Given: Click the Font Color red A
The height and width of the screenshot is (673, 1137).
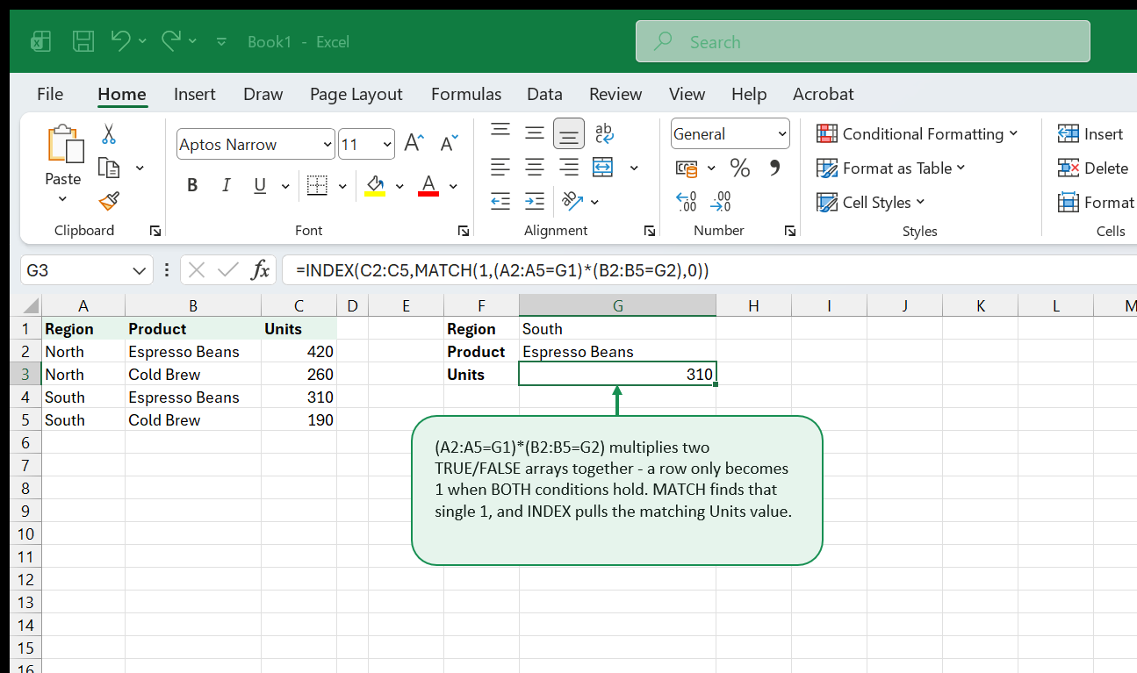Looking at the screenshot, I should point(428,185).
